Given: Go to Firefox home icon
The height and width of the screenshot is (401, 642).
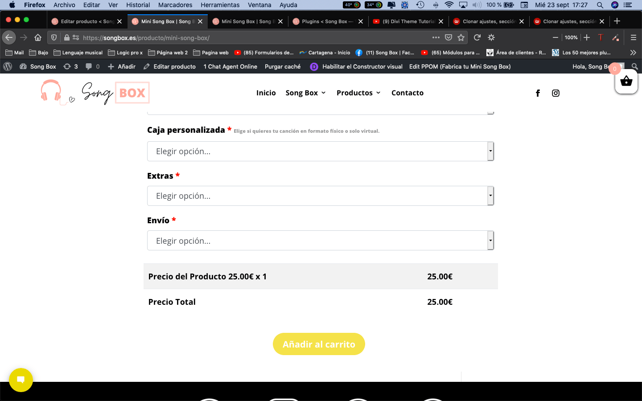Looking at the screenshot, I should point(38,37).
